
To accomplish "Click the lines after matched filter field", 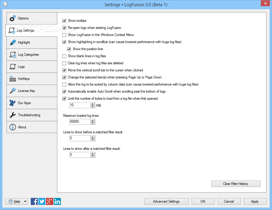I will point(80,155).
